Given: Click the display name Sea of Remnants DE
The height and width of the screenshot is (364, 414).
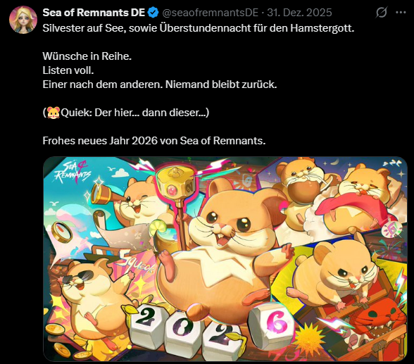Looking at the screenshot, I should pyautogui.click(x=94, y=13).
